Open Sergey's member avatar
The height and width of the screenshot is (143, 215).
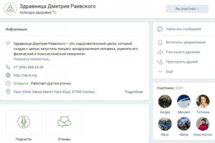pyautogui.click(x=165, y=101)
